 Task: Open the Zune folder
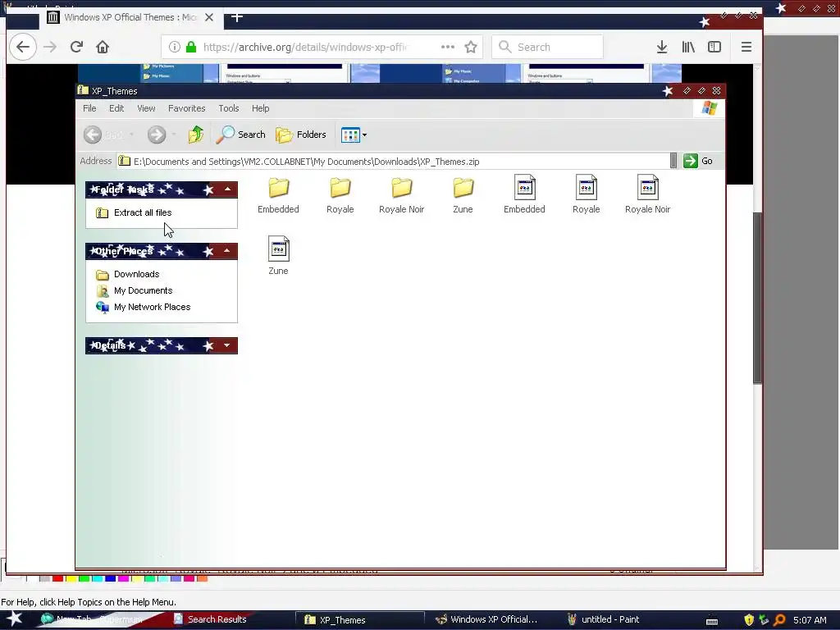[463, 195]
